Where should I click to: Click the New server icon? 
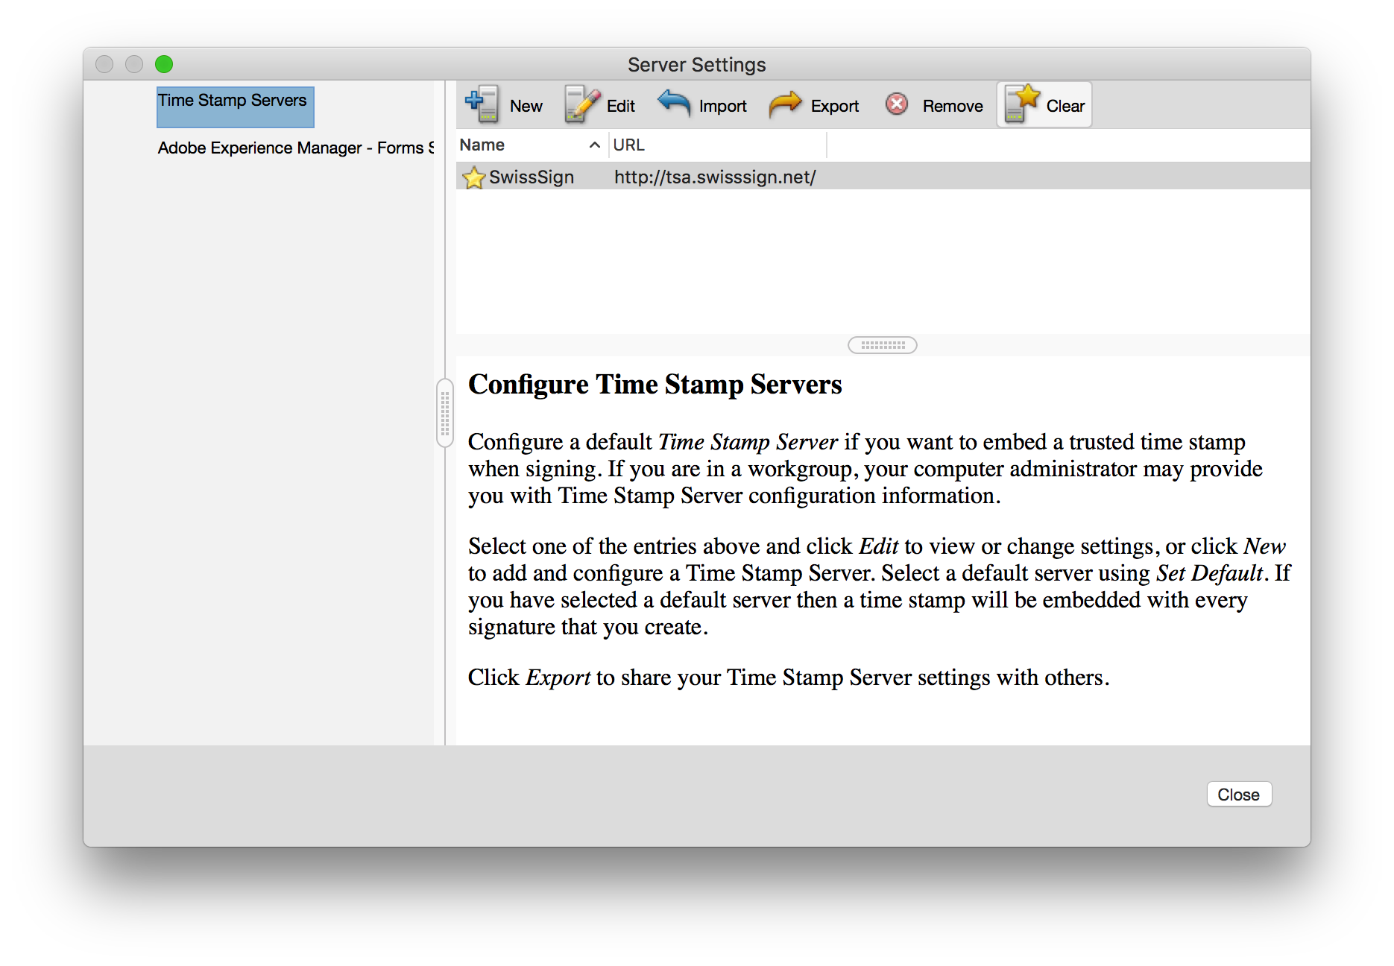tap(482, 104)
